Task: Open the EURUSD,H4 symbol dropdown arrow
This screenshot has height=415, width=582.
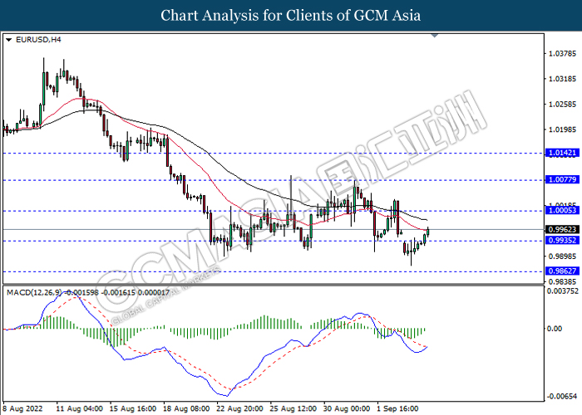Action: point(9,40)
